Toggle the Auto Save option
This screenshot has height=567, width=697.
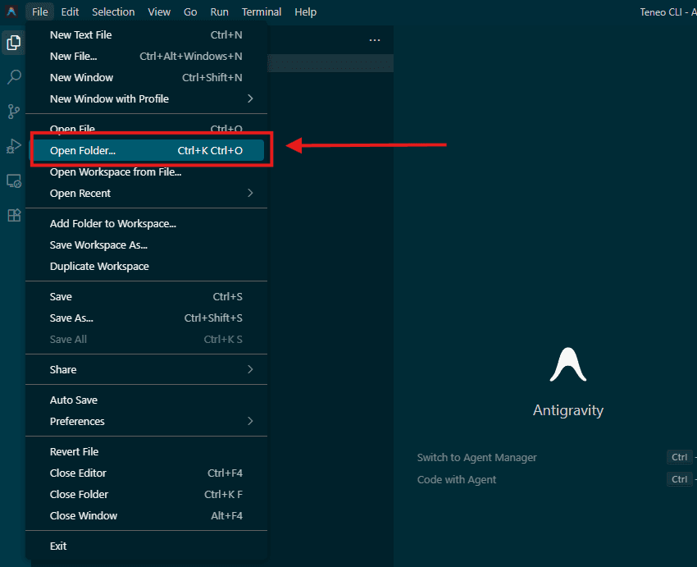click(x=146, y=400)
